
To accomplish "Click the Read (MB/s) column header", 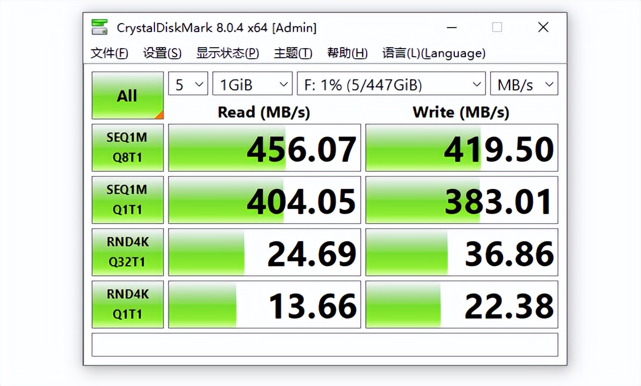I will pyautogui.click(x=264, y=112).
